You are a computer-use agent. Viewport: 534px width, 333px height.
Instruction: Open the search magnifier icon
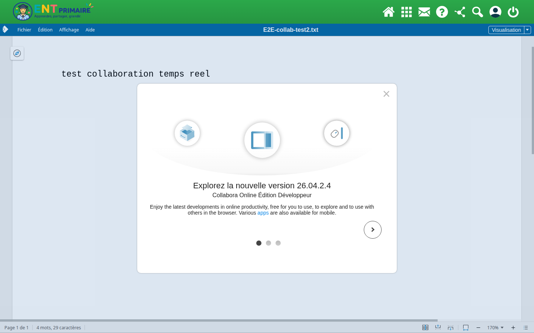click(478, 12)
